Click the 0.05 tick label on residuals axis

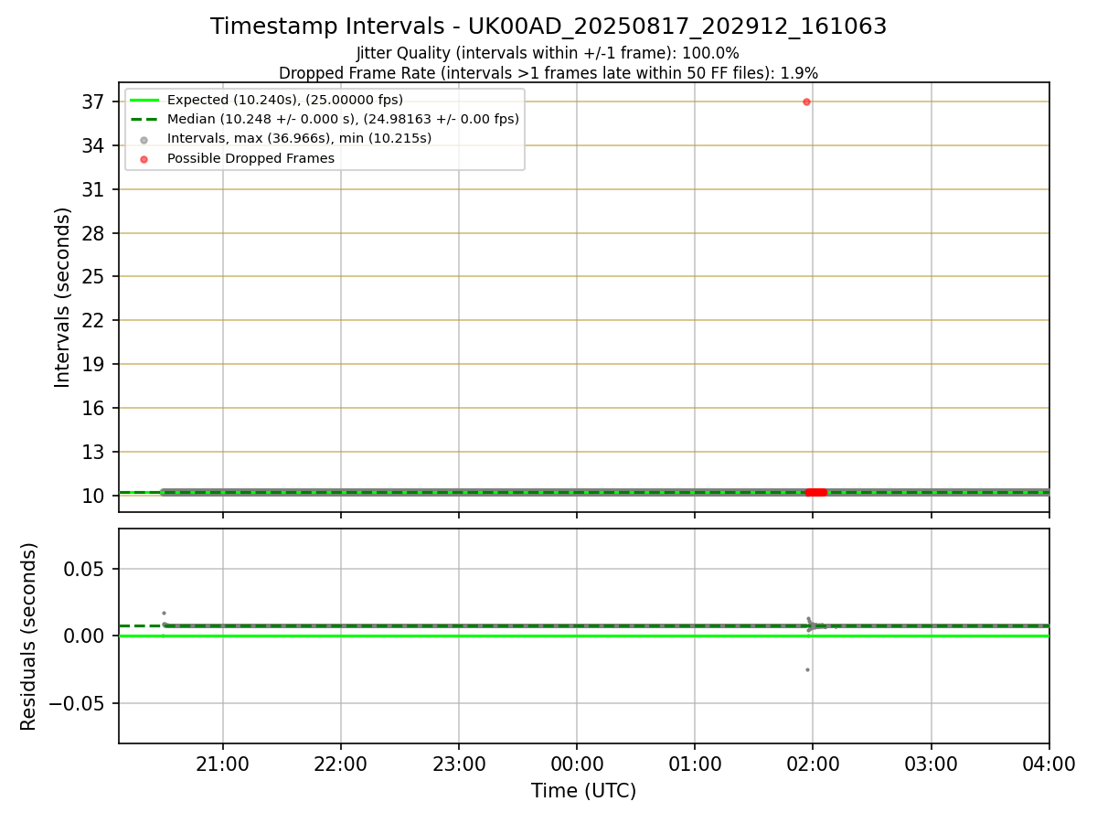pyautogui.click(x=88, y=569)
